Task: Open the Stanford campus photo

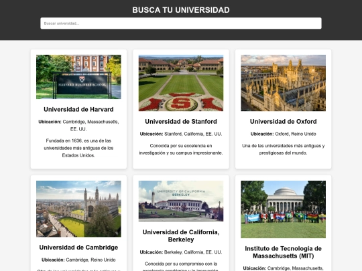Action: coord(181,83)
